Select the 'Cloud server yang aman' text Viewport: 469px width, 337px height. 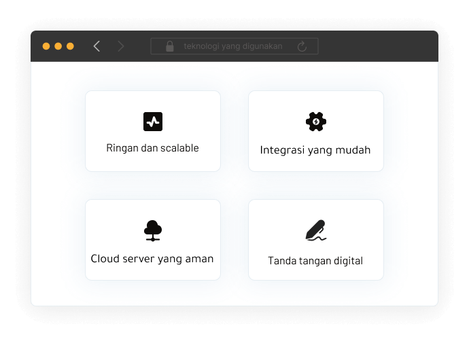coord(152,259)
